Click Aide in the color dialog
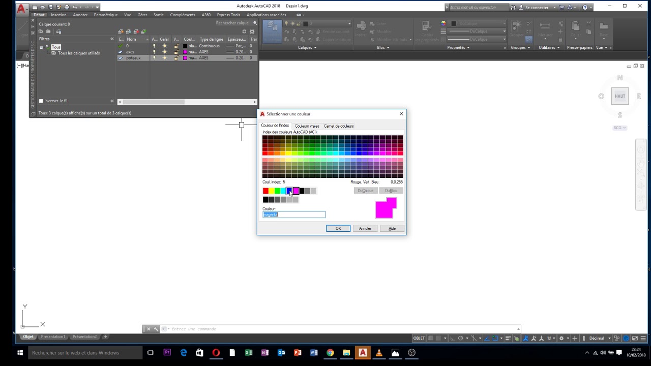The height and width of the screenshot is (366, 651). pyautogui.click(x=392, y=228)
